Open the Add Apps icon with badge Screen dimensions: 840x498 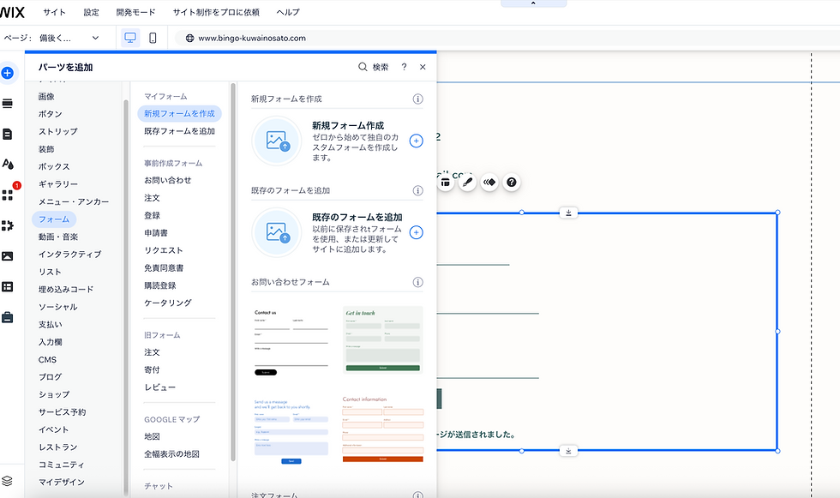click(x=8, y=195)
